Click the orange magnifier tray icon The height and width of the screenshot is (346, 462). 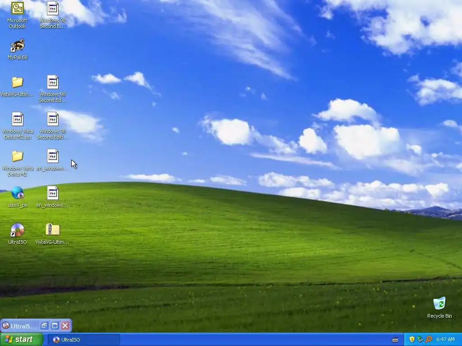429,339
